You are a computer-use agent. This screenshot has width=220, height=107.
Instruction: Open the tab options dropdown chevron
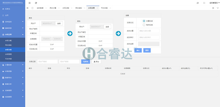218,8
